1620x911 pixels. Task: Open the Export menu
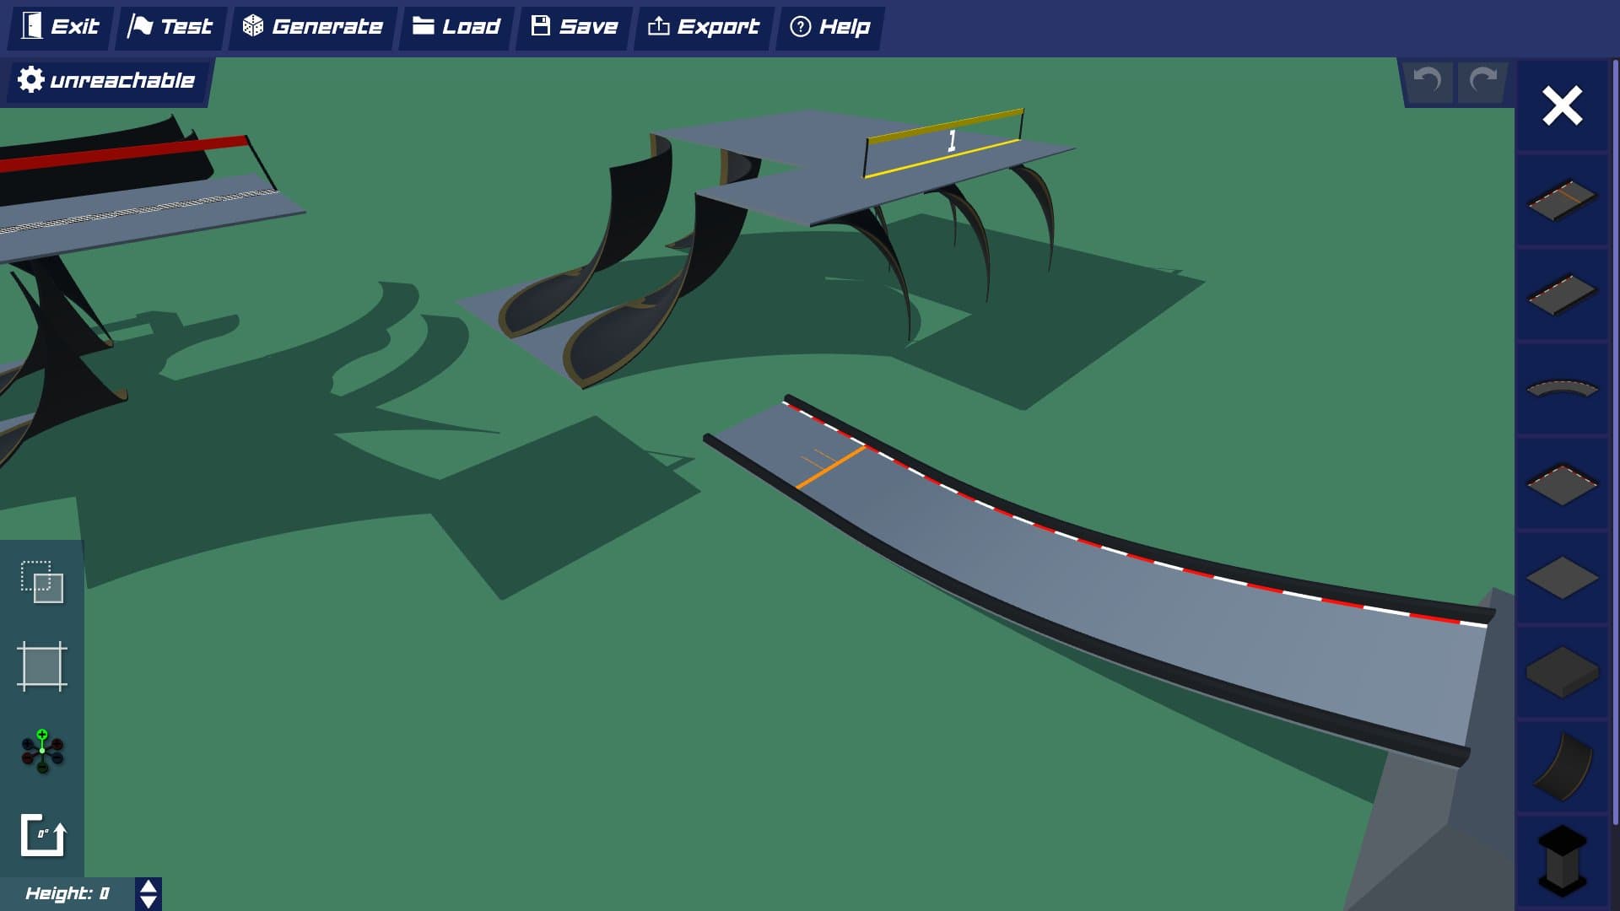click(704, 27)
